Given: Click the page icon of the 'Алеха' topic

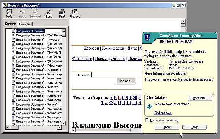Looking at the screenshot, I should click(x=13, y=87).
